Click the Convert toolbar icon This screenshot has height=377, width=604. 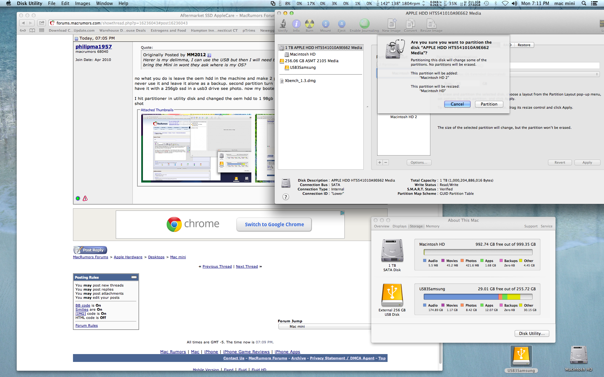(x=410, y=25)
